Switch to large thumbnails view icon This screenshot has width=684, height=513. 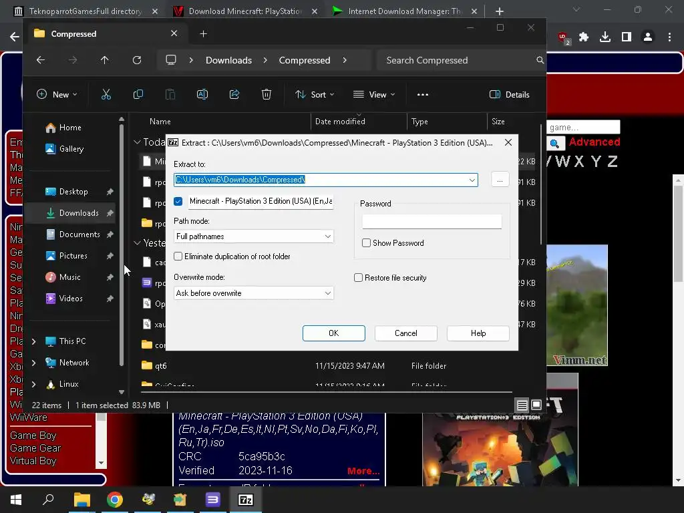coord(536,405)
